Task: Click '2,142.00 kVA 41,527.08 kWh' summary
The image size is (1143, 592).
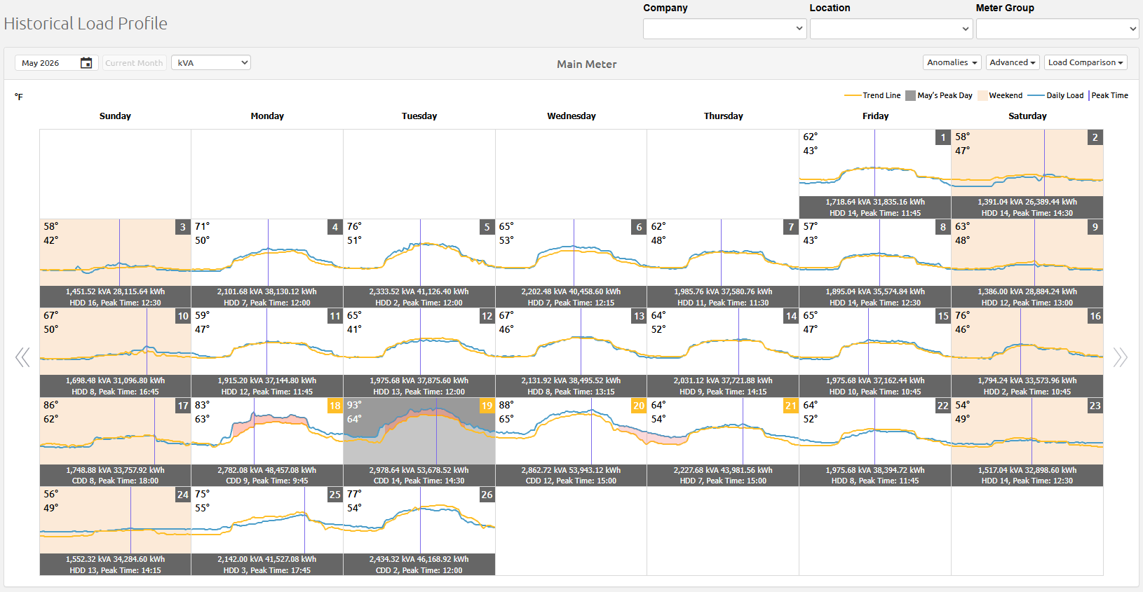Action: tap(267, 559)
